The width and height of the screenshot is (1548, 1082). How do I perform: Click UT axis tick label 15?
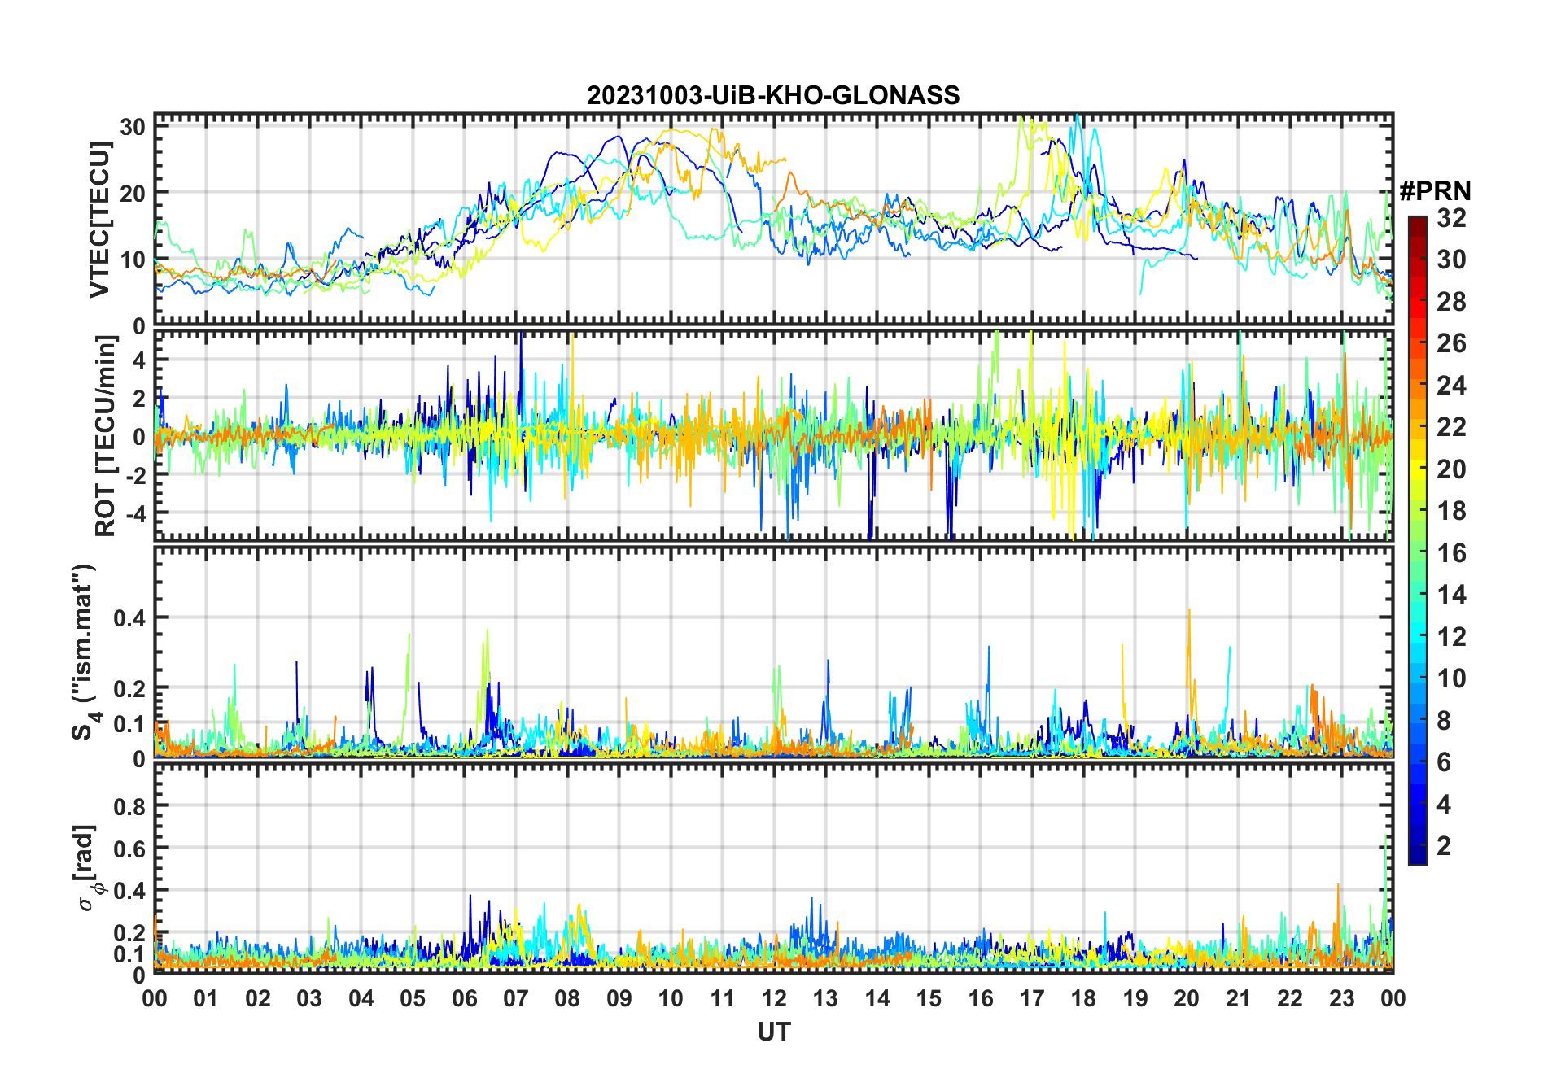[x=929, y=997]
